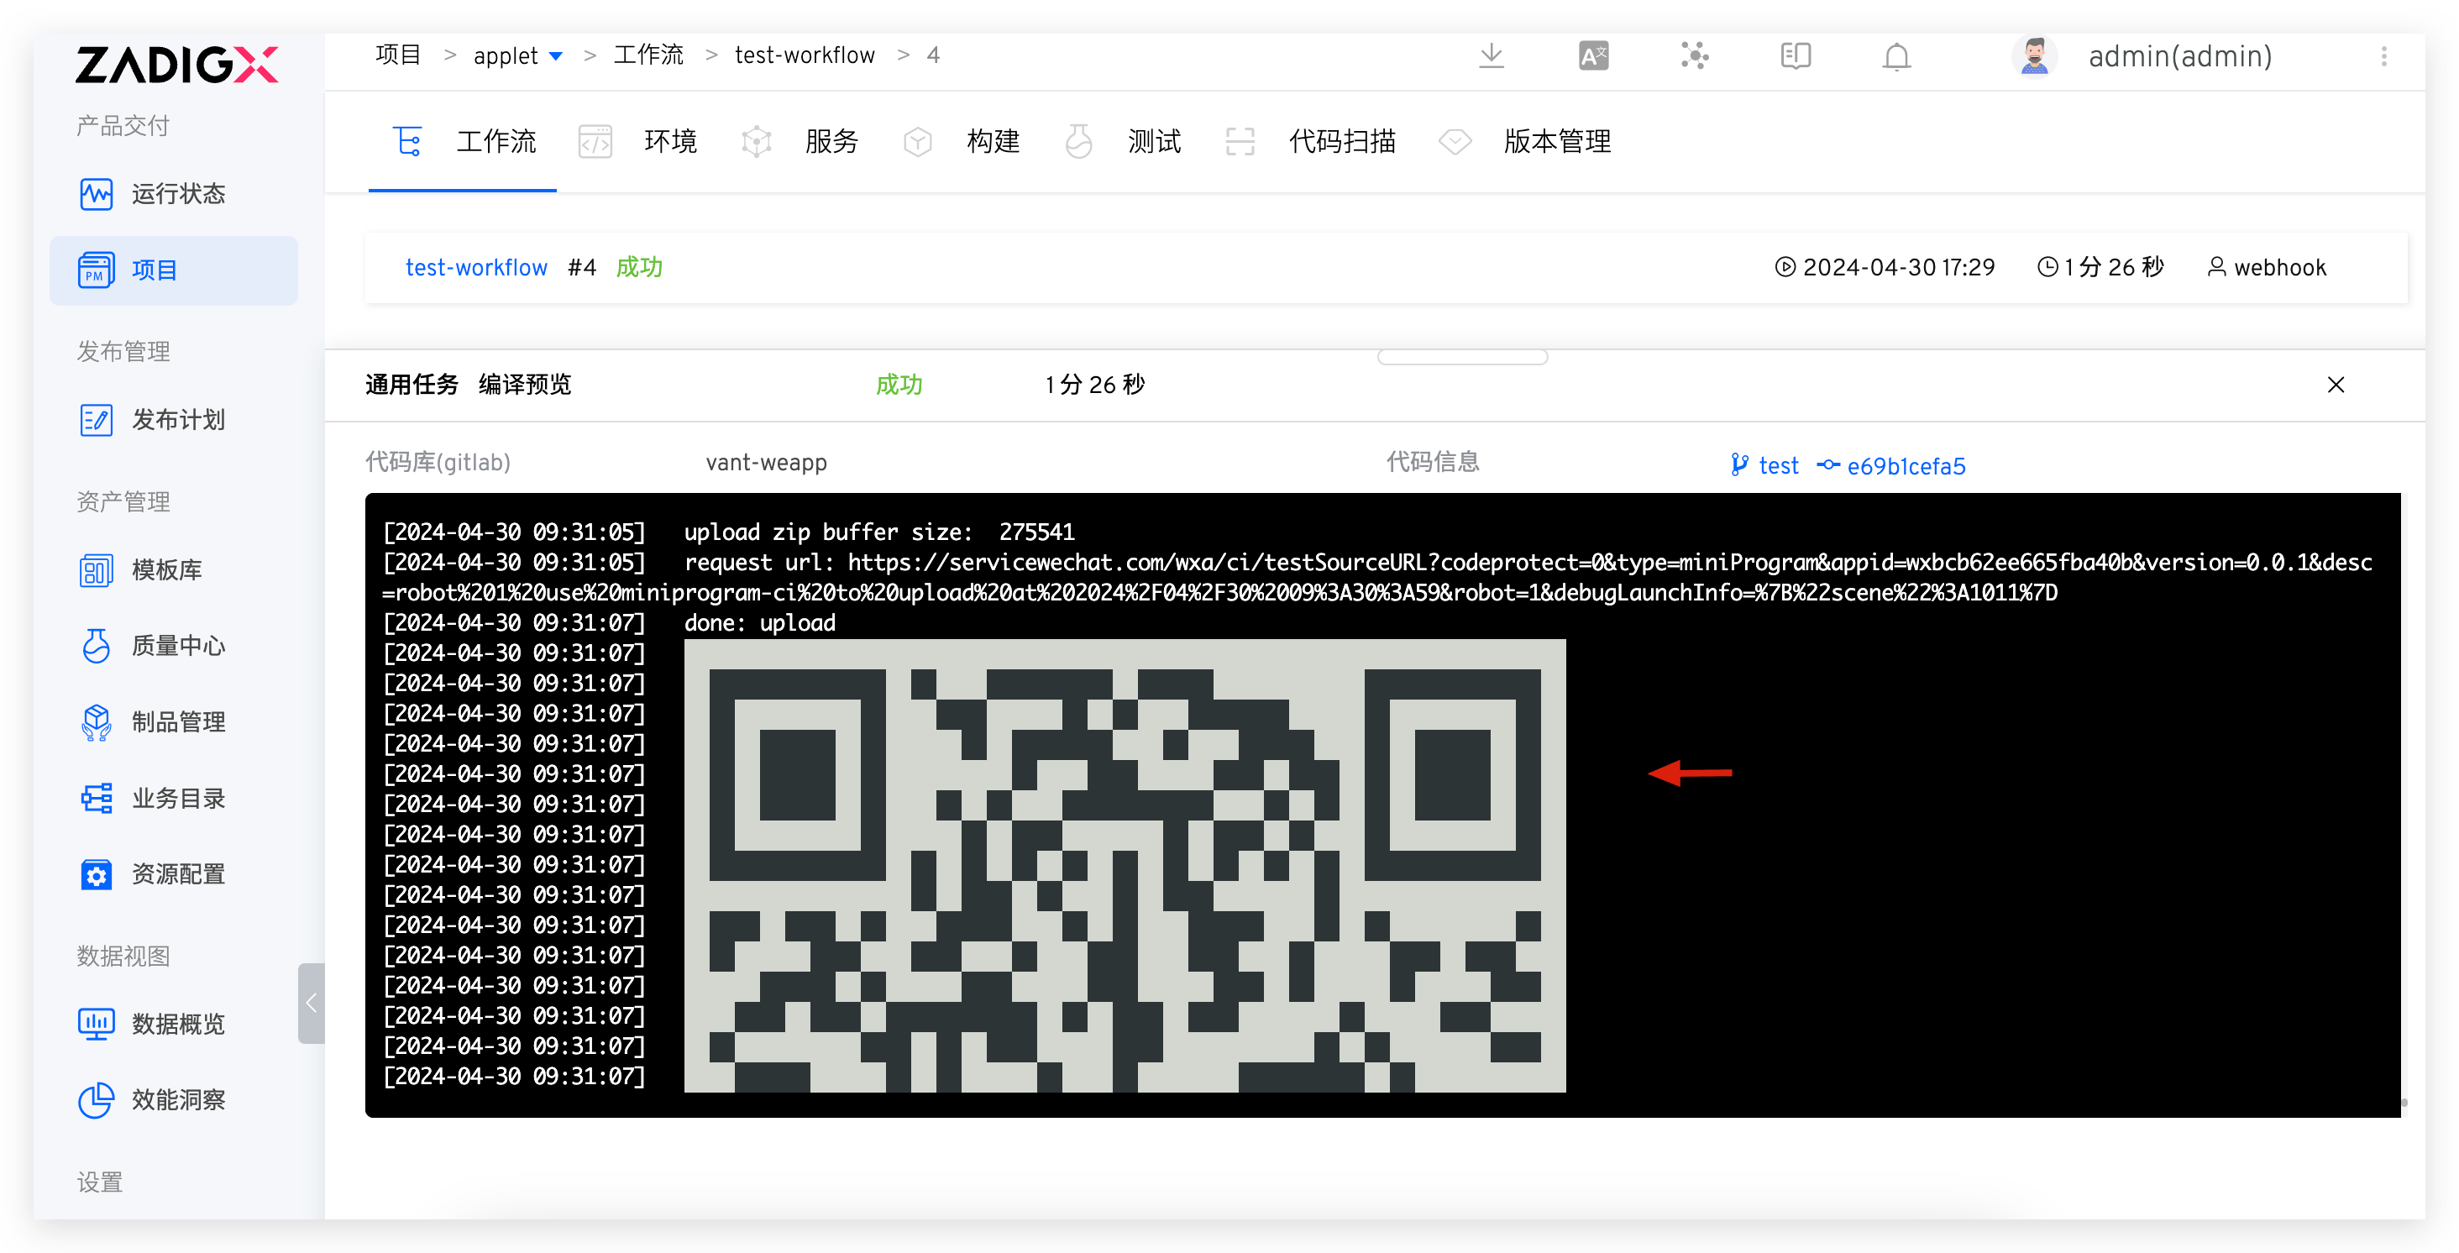This screenshot has height=1253, width=2459.
Task: Collapse the left sidebar with the handle
Action: (312, 1003)
